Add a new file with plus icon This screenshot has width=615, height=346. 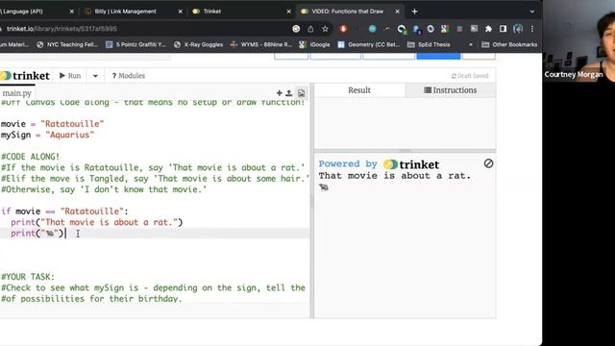(x=280, y=93)
